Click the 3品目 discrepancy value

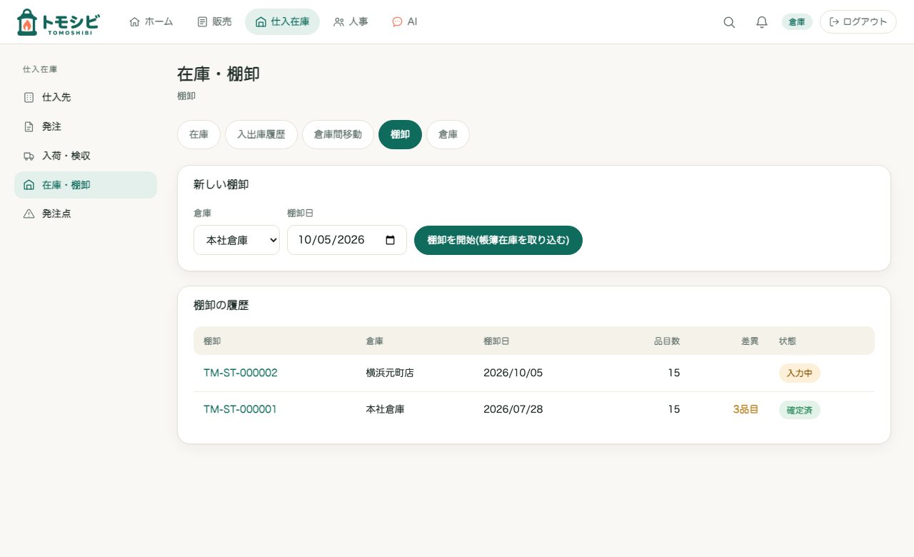[745, 409]
